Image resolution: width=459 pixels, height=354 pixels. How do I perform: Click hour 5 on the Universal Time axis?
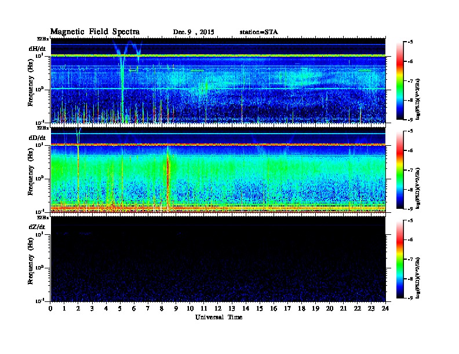tap(120, 308)
